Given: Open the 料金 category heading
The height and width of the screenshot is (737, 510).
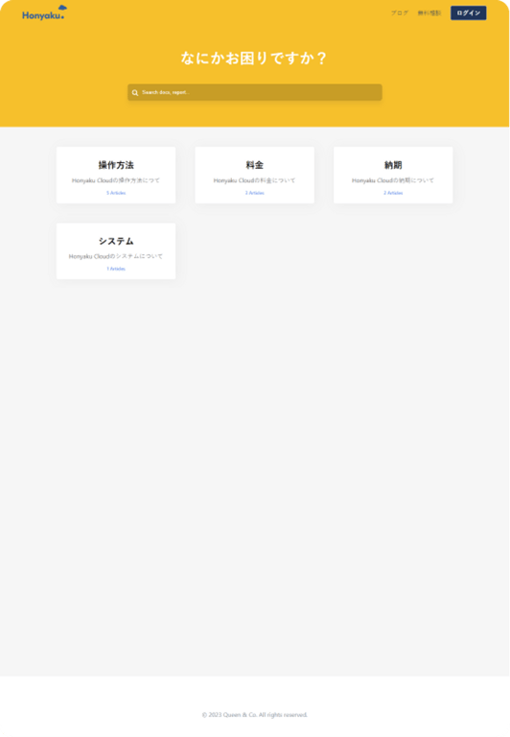Looking at the screenshot, I should tap(255, 165).
